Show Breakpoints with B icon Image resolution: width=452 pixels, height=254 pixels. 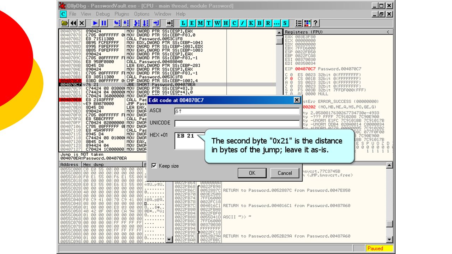coord(260,23)
